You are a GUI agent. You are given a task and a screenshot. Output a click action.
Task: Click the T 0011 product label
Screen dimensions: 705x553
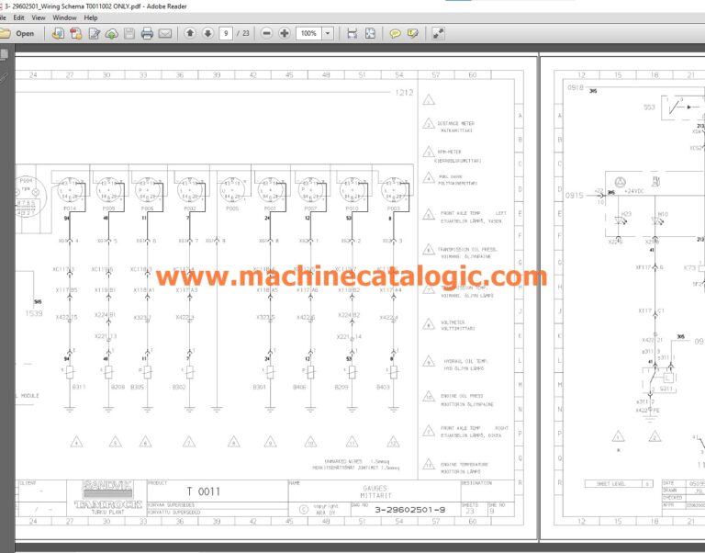tap(204, 491)
